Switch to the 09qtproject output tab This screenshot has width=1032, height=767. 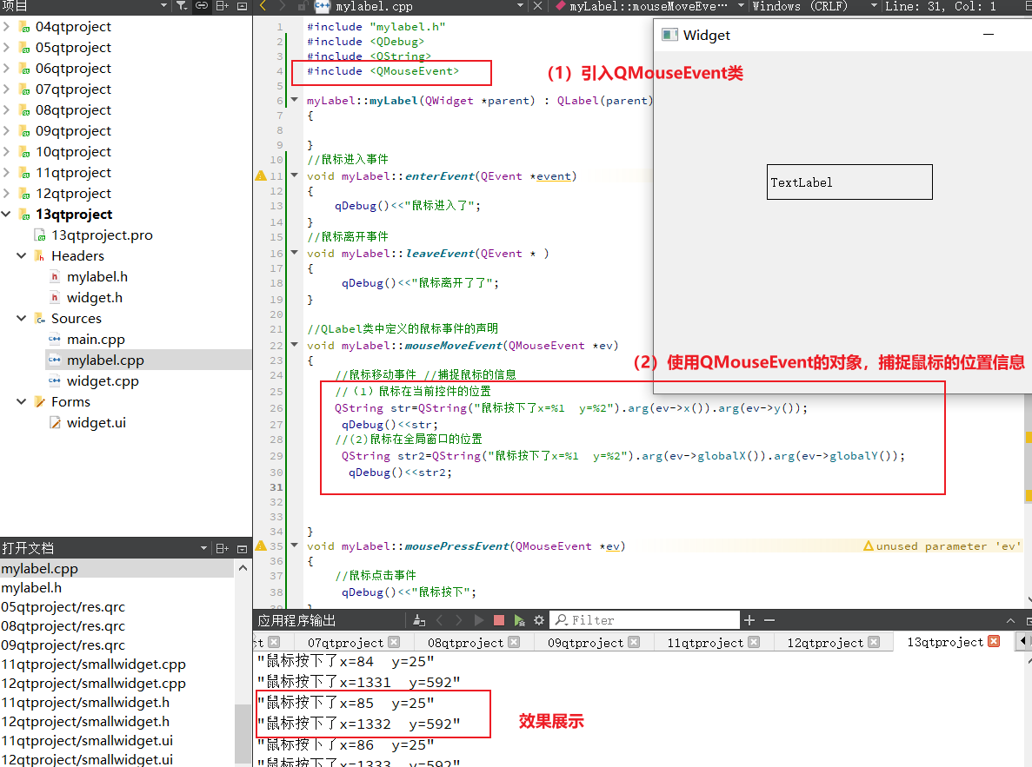pyautogui.click(x=587, y=642)
